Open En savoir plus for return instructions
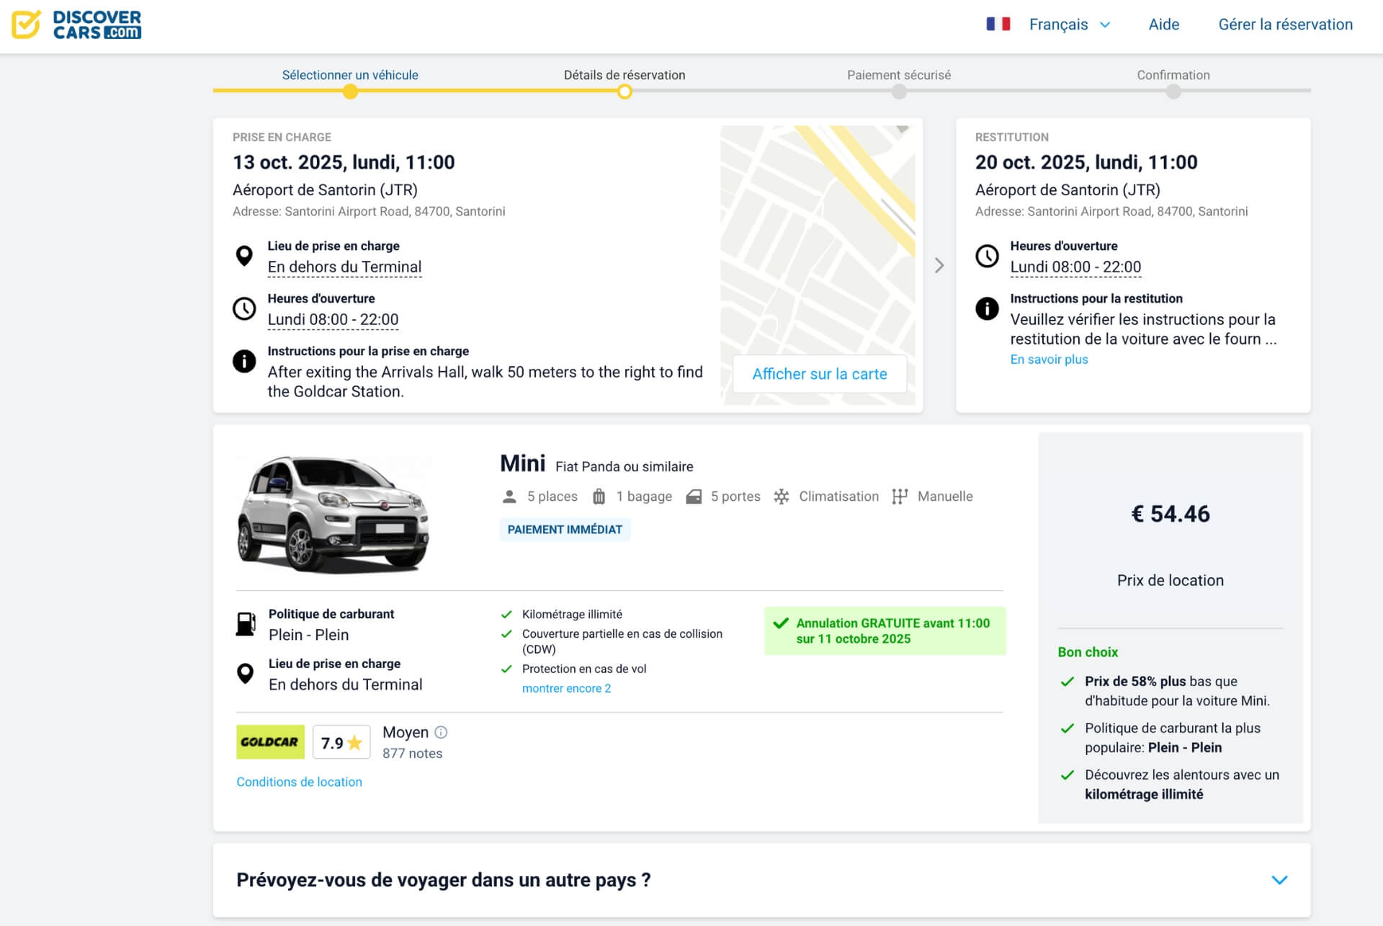 pyautogui.click(x=1049, y=360)
